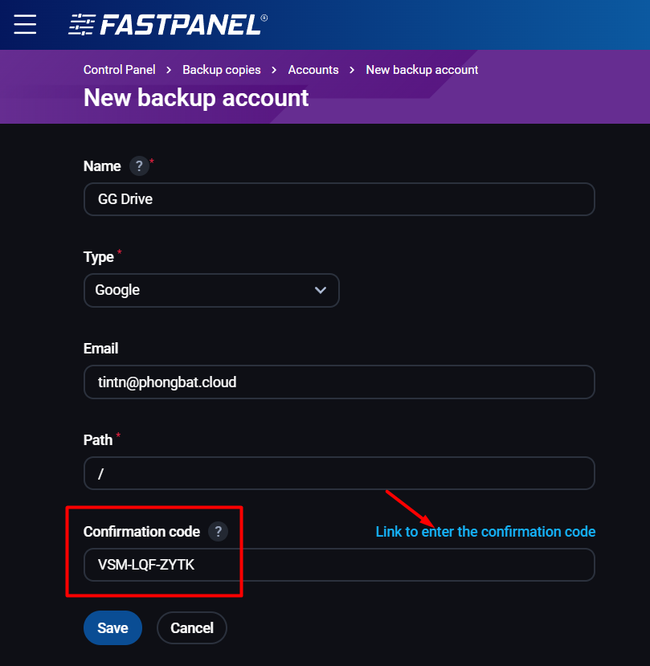Expand the Type dropdown showing Google
650x666 pixels.
pos(211,290)
